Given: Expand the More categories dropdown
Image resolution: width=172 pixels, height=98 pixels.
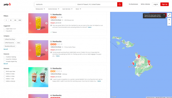Looking at the screenshot, I should (78, 9).
